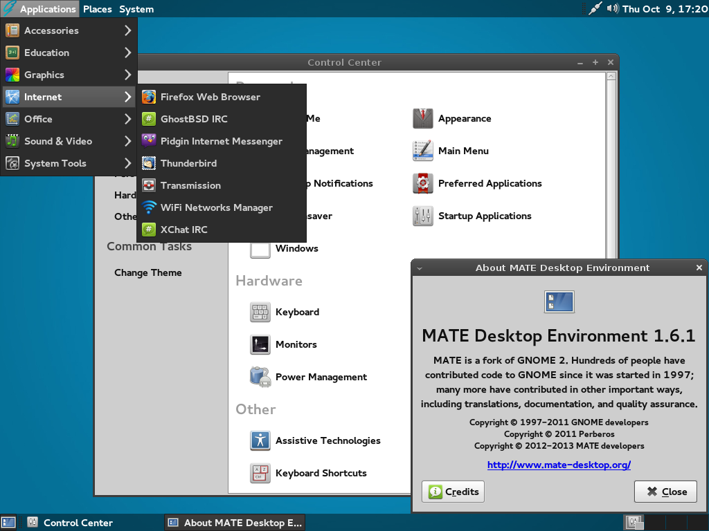Click the Appearance icon in Control Center
This screenshot has height=531, width=709.
[x=423, y=118]
